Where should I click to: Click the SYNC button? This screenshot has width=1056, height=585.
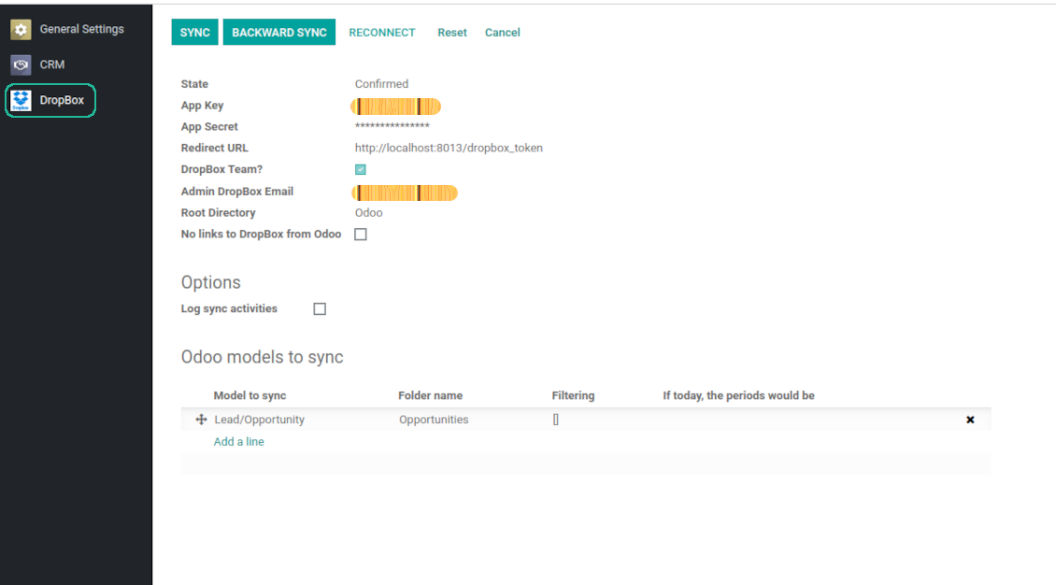click(194, 33)
